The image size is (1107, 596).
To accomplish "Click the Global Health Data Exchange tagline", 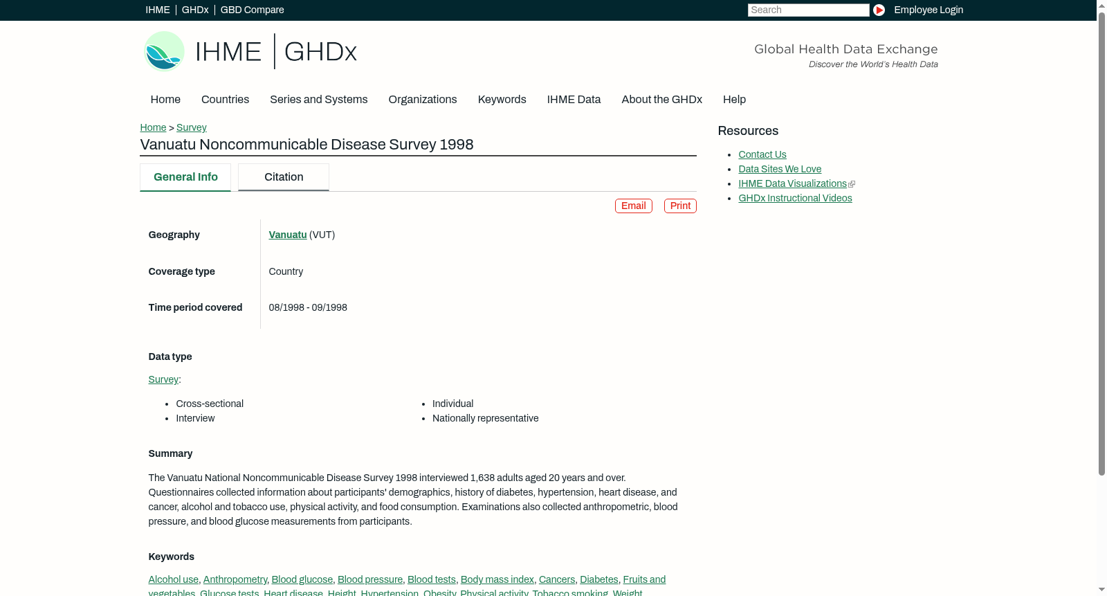I will [845, 49].
